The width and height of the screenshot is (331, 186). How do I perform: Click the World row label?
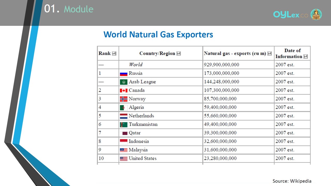(136, 65)
